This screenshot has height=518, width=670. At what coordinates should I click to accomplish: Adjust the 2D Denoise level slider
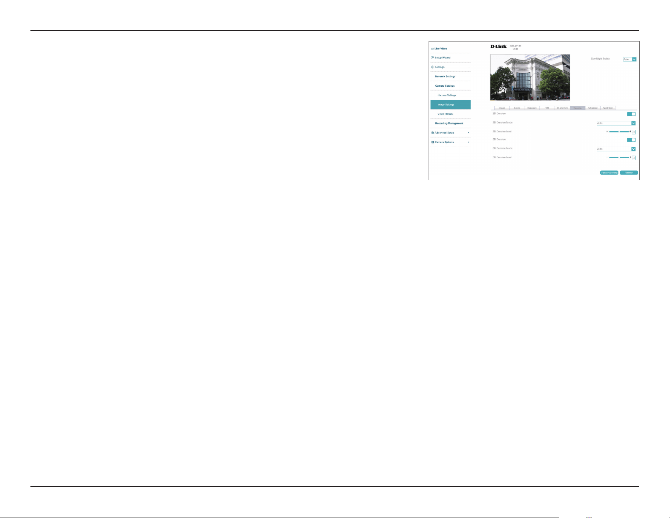tap(619, 132)
